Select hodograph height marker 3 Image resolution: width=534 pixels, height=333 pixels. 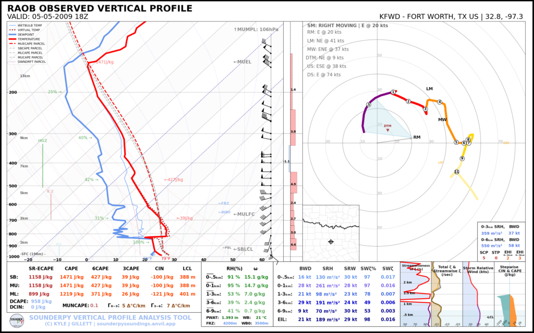(426, 109)
